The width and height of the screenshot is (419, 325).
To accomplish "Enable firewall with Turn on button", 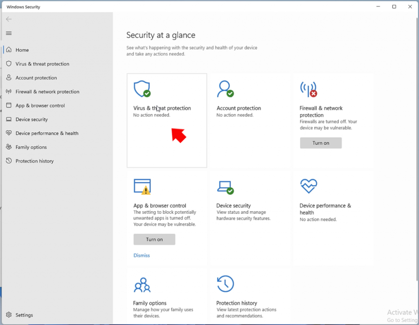I will pos(320,143).
